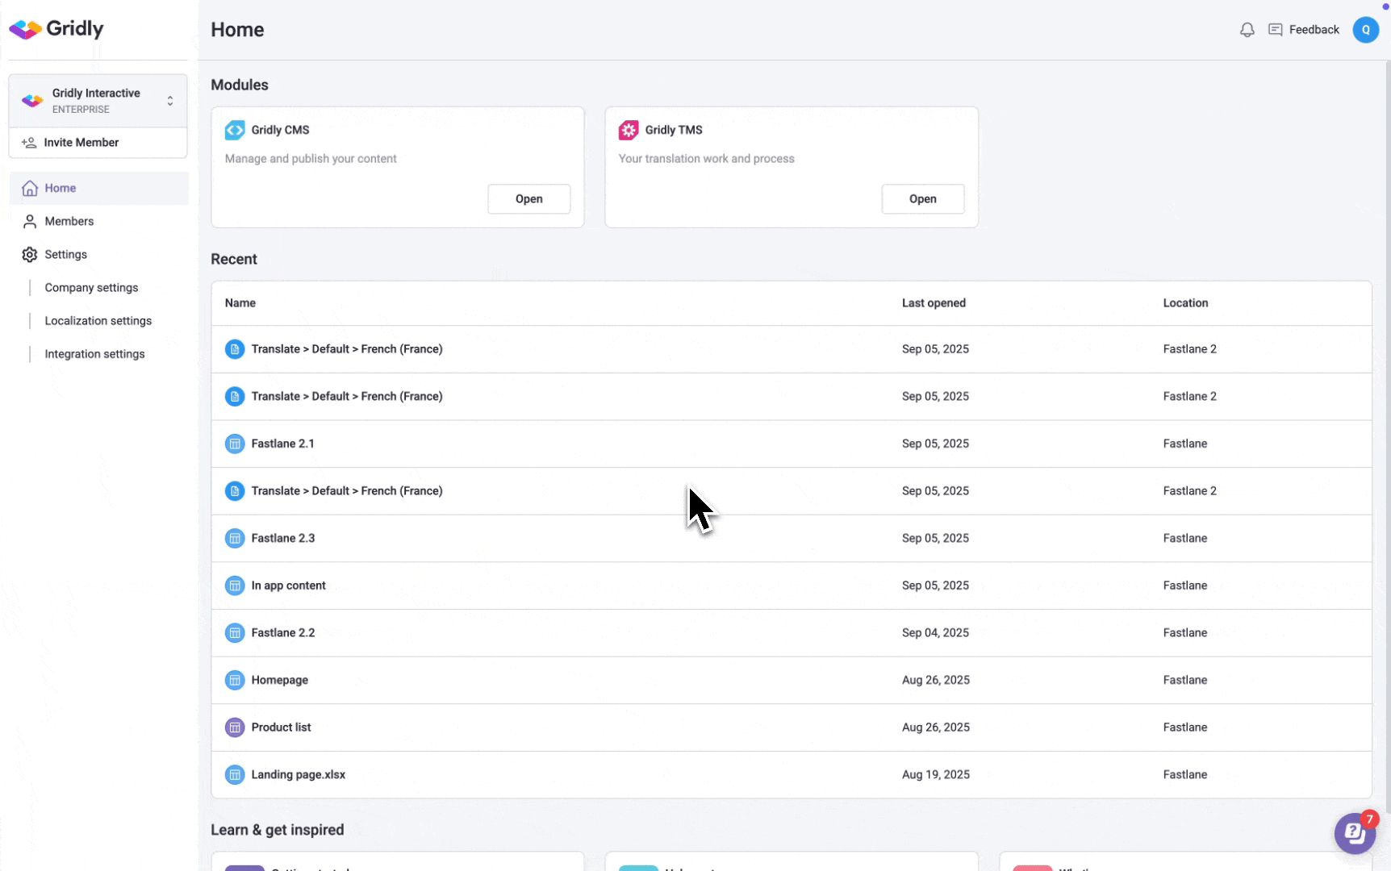This screenshot has height=871, width=1391.
Task: Click the Gridly Interactive company logo icon
Action: [x=32, y=101]
